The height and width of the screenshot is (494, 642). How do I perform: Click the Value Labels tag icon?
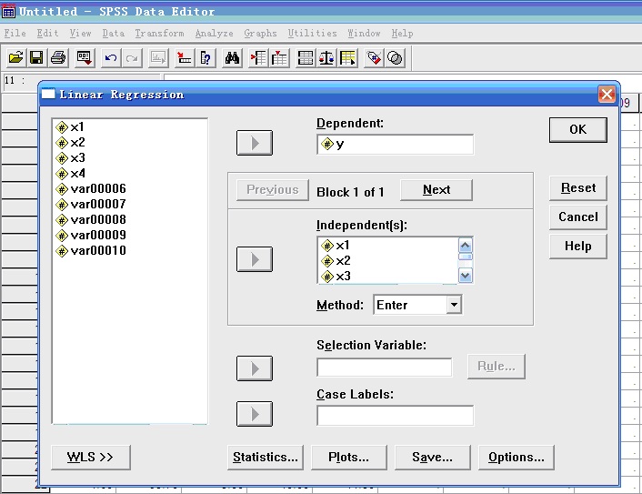373,57
